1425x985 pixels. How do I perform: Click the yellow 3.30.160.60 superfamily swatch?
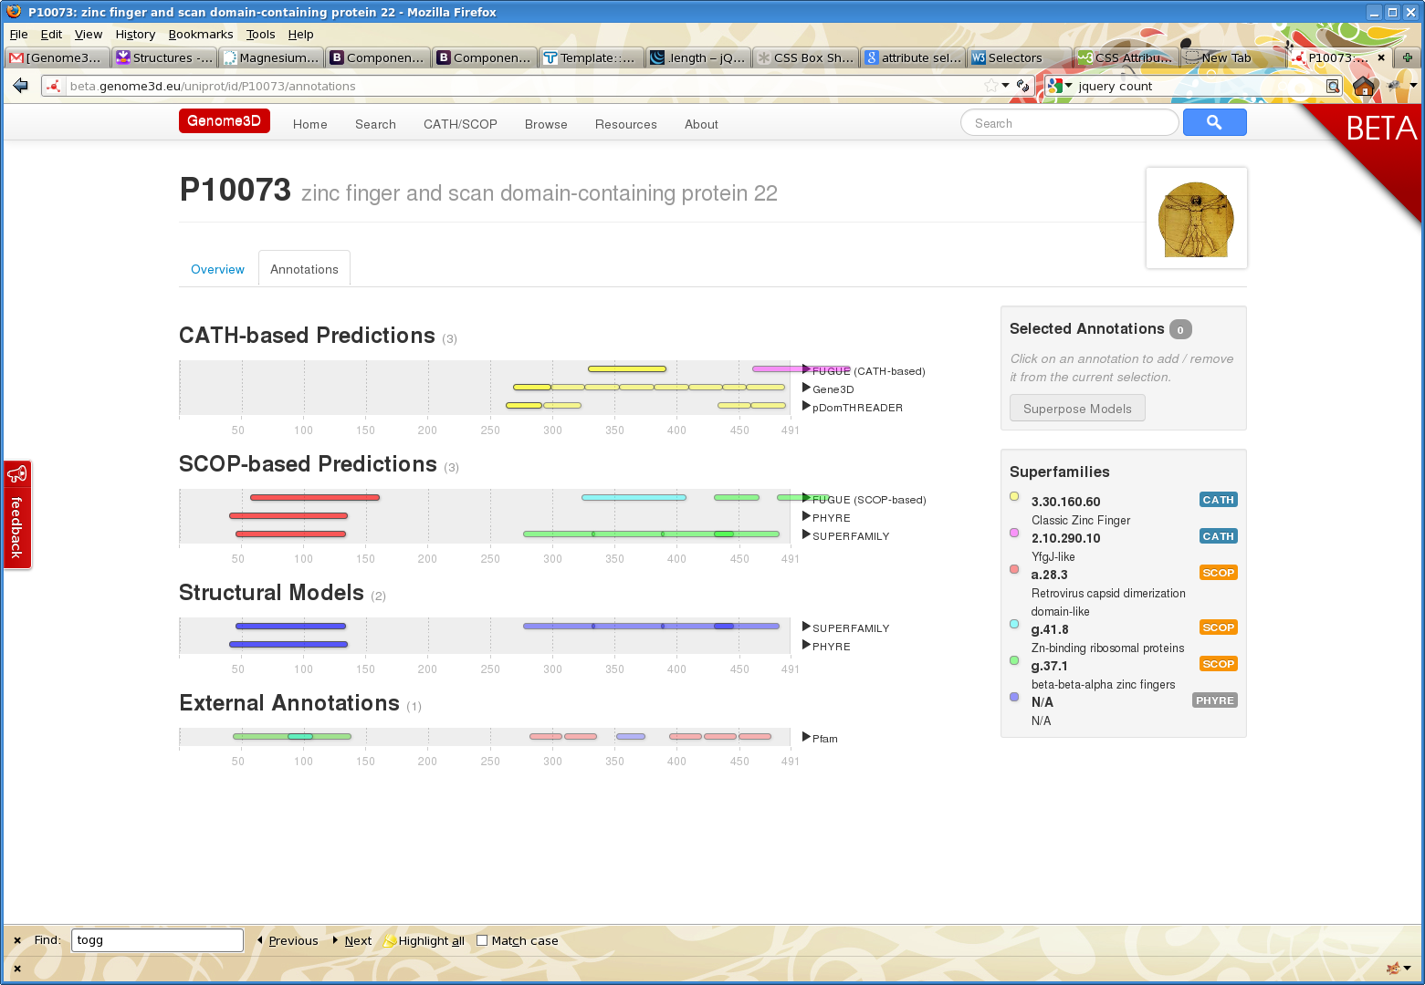[x=1014, y=496]
